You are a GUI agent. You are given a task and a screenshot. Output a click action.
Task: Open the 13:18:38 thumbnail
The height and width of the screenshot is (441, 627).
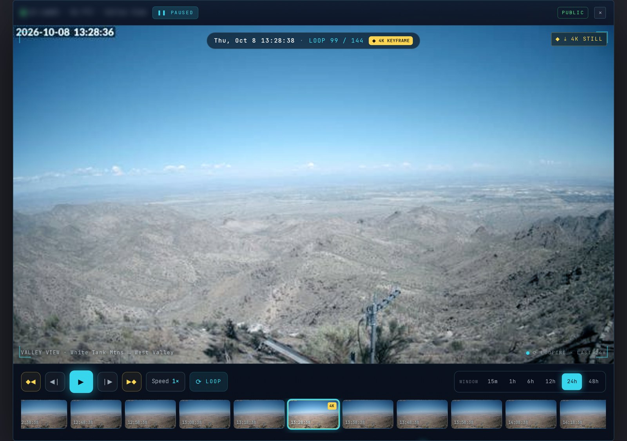pyautogui.click(x=259, y=414)
